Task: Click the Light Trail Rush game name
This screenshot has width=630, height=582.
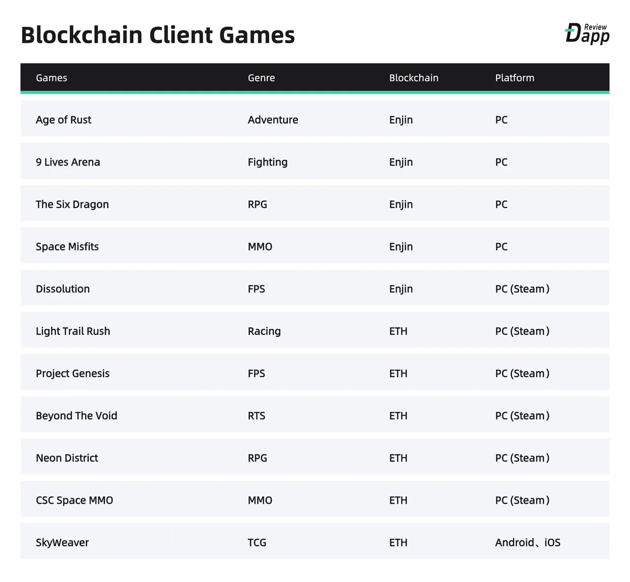Action: tap(73, 331)
